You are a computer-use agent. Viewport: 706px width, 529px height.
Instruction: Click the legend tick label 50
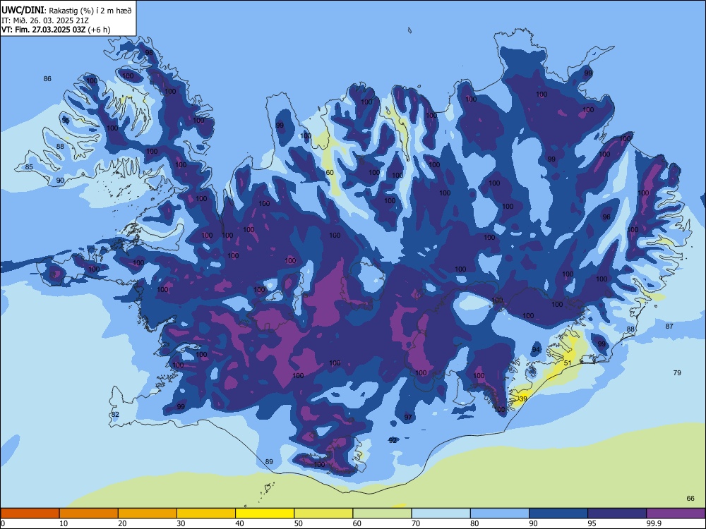coord(299,523)
